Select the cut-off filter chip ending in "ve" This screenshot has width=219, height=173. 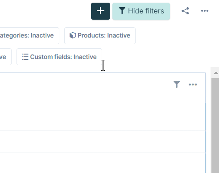pyautogui.click(x=5, y=57)
